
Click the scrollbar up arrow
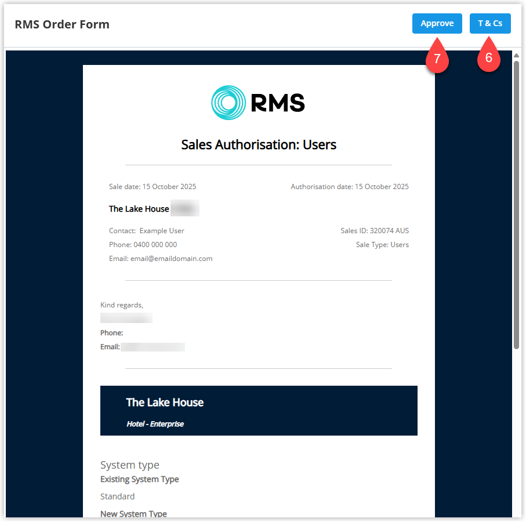516,55
